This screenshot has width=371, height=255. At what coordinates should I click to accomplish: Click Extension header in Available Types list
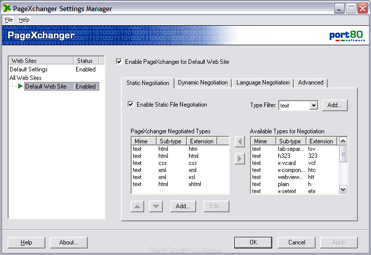pos(321,141)
